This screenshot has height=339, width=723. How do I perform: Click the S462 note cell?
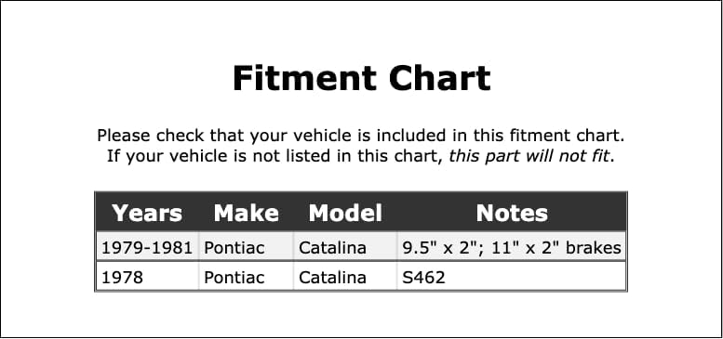423,278
